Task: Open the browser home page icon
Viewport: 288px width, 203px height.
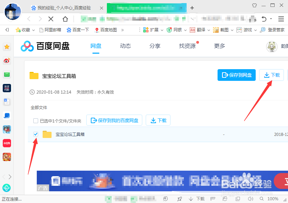Action: coord(65,19)
